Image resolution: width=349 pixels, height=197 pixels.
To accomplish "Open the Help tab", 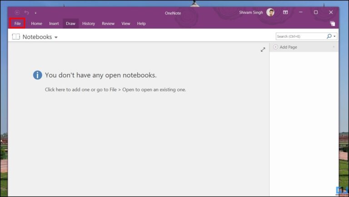I will [x=141, y=23].
